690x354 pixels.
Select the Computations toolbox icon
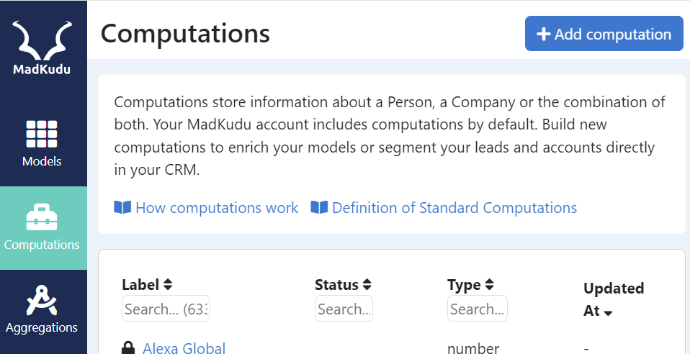coord(42,217)
